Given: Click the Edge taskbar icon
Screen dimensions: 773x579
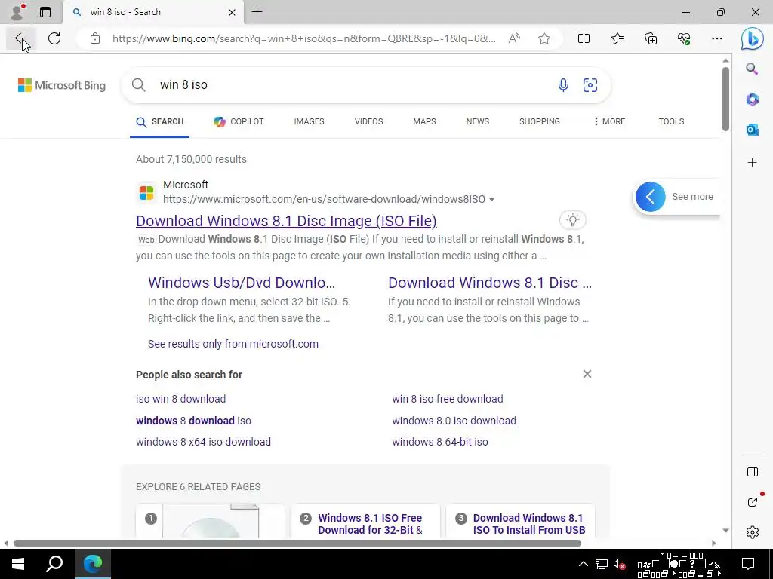Looking at the screenshot, I should point(93,564).
